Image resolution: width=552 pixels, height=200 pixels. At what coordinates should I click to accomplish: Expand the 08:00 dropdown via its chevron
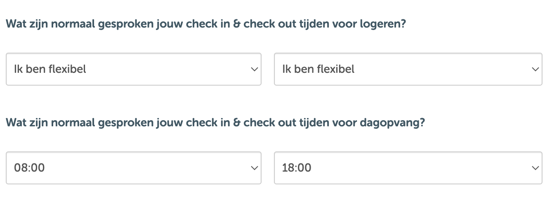254,168
